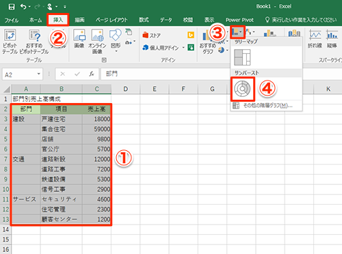This screenshot has height=254, width=342.
Task: Click the combo chart icon
Action: point(269,33)
